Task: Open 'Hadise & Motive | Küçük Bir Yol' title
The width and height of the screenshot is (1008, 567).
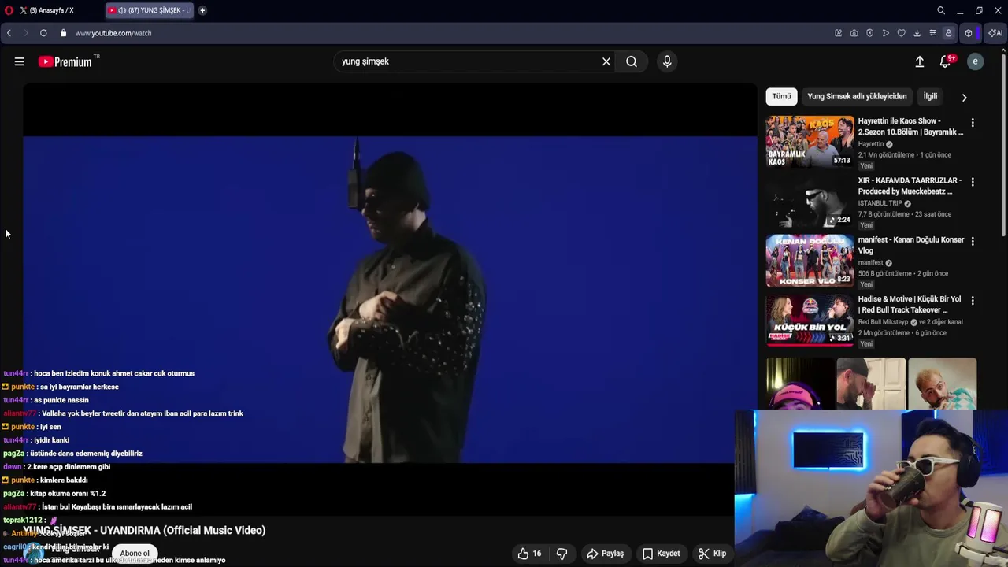Action: [910, 305]
